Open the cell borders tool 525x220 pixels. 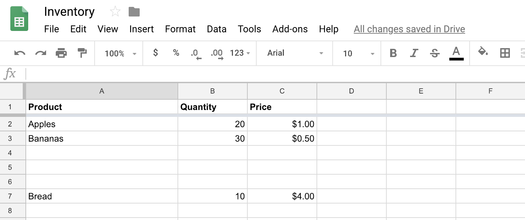(x=505, y=53)
